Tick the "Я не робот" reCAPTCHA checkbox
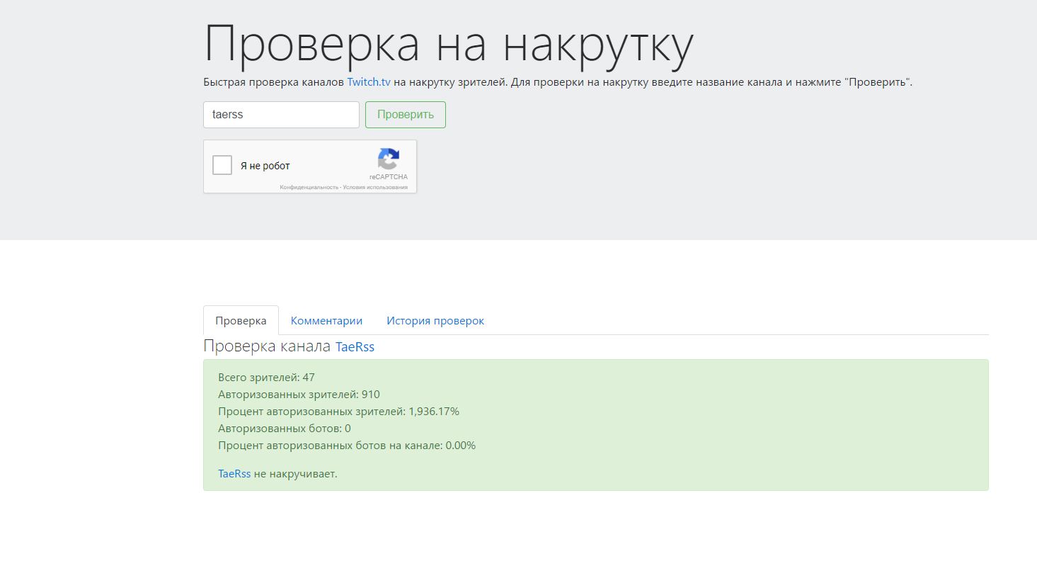This screenshot has width=1037, height=566. point(222,165)
